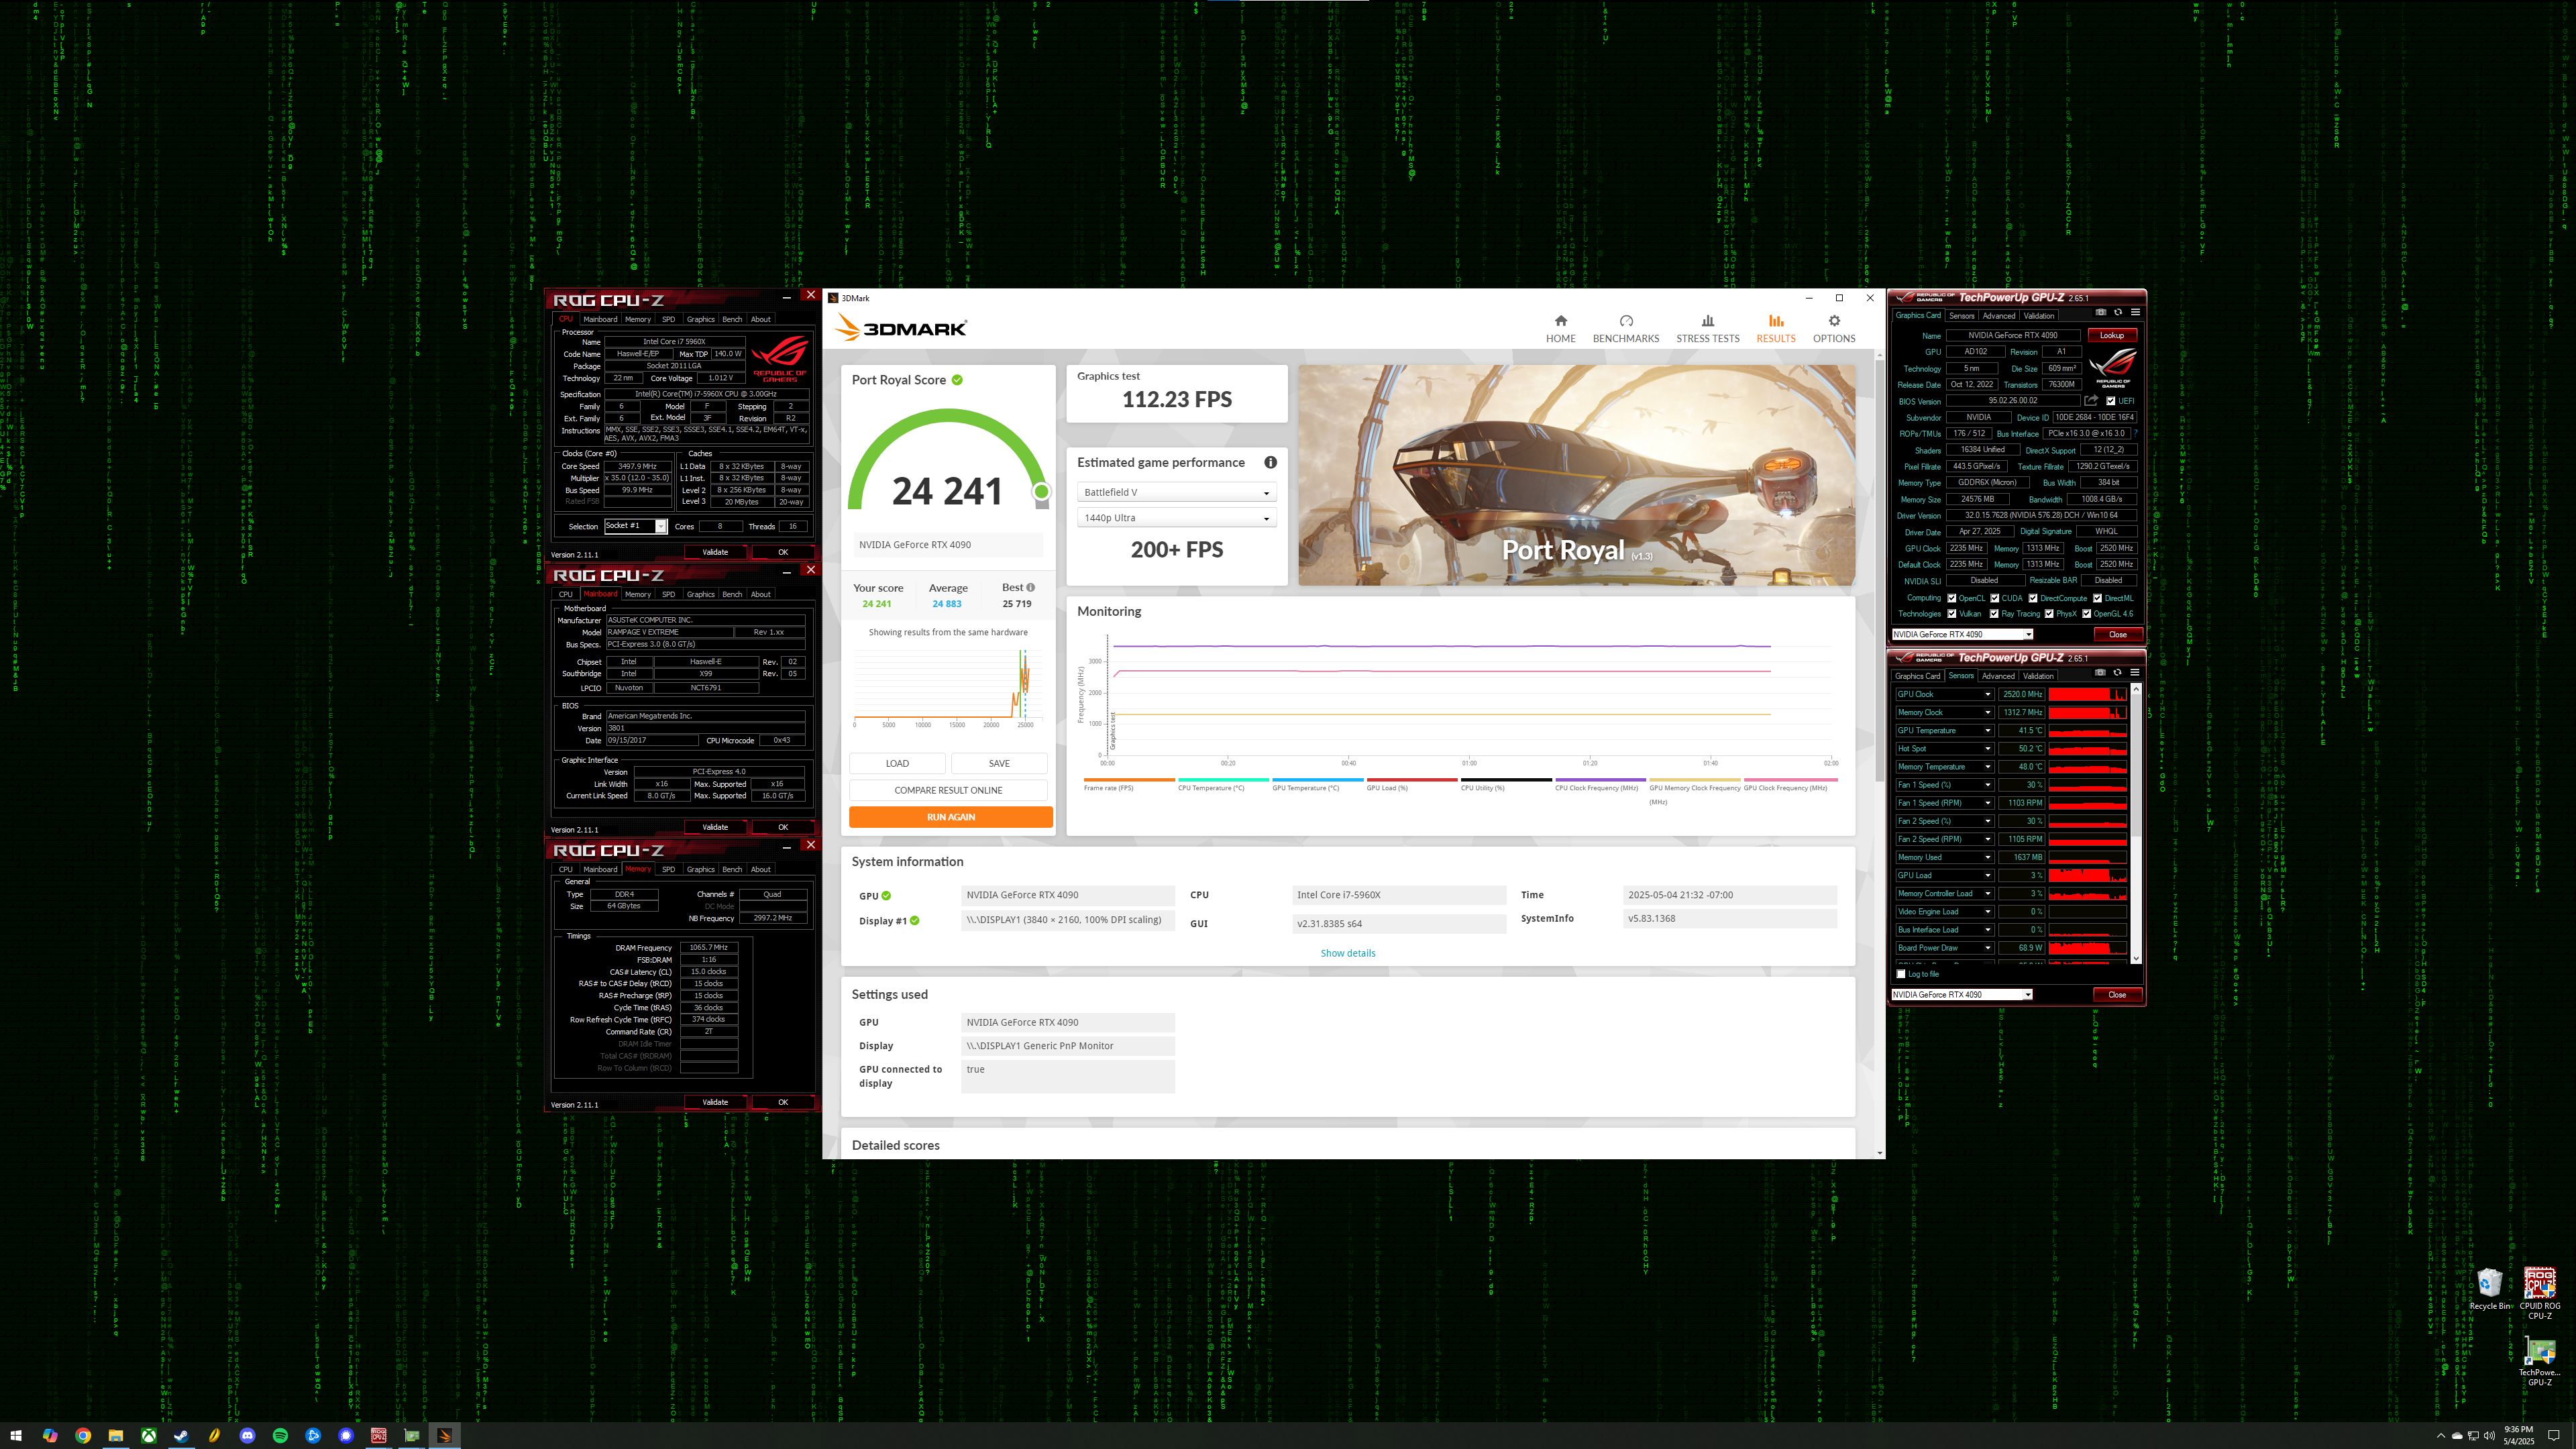
Task: Open About tab in top CPU-Z window
Action: click(761, 319)
